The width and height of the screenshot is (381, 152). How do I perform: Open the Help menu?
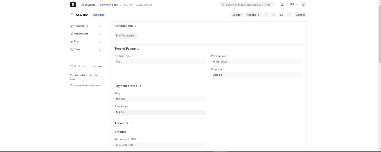point(294,4)
